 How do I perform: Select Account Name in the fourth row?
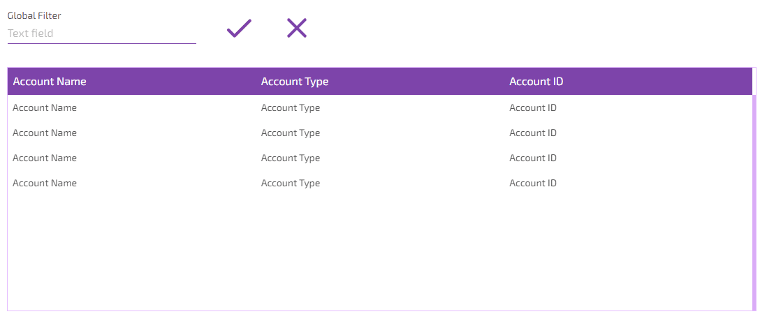(x=45, y=184)
